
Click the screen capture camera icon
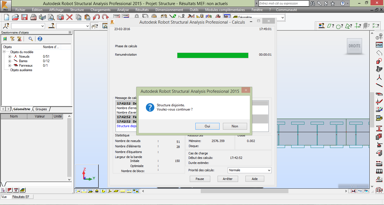click(x=60, y=17)
